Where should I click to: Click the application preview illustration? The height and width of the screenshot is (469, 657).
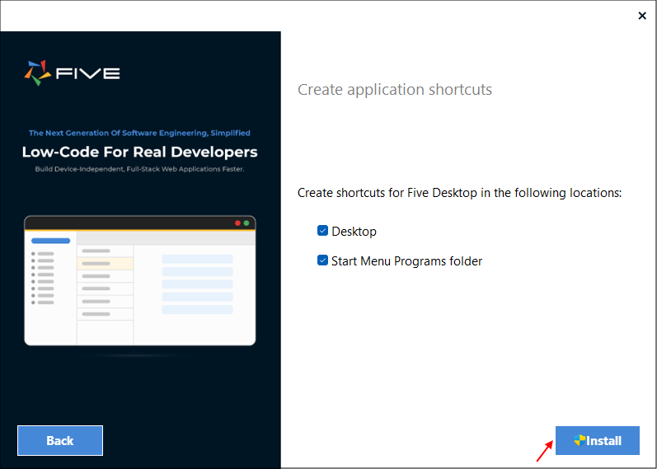(x=140, y=280)
